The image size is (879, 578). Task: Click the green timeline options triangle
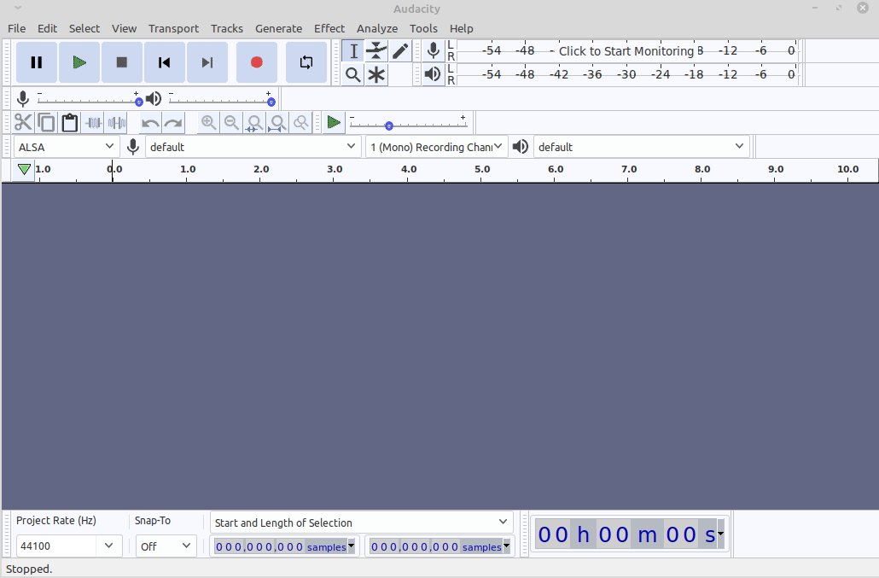click(24, 169)
